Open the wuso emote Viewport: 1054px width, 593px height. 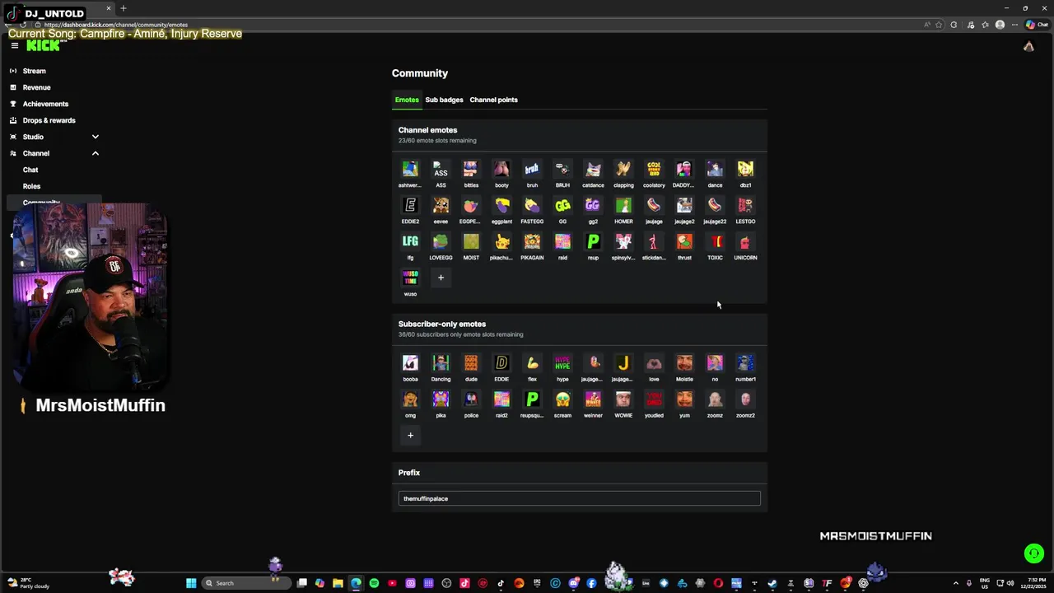click(410, 278)
